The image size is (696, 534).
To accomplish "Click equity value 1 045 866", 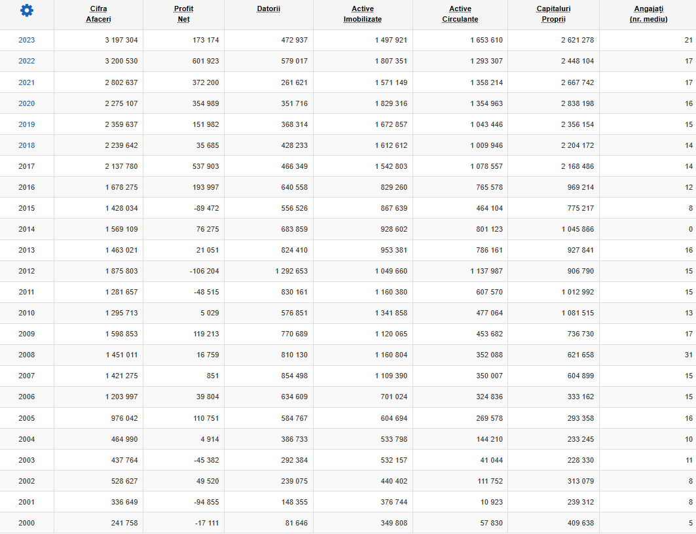I will 577,229.
